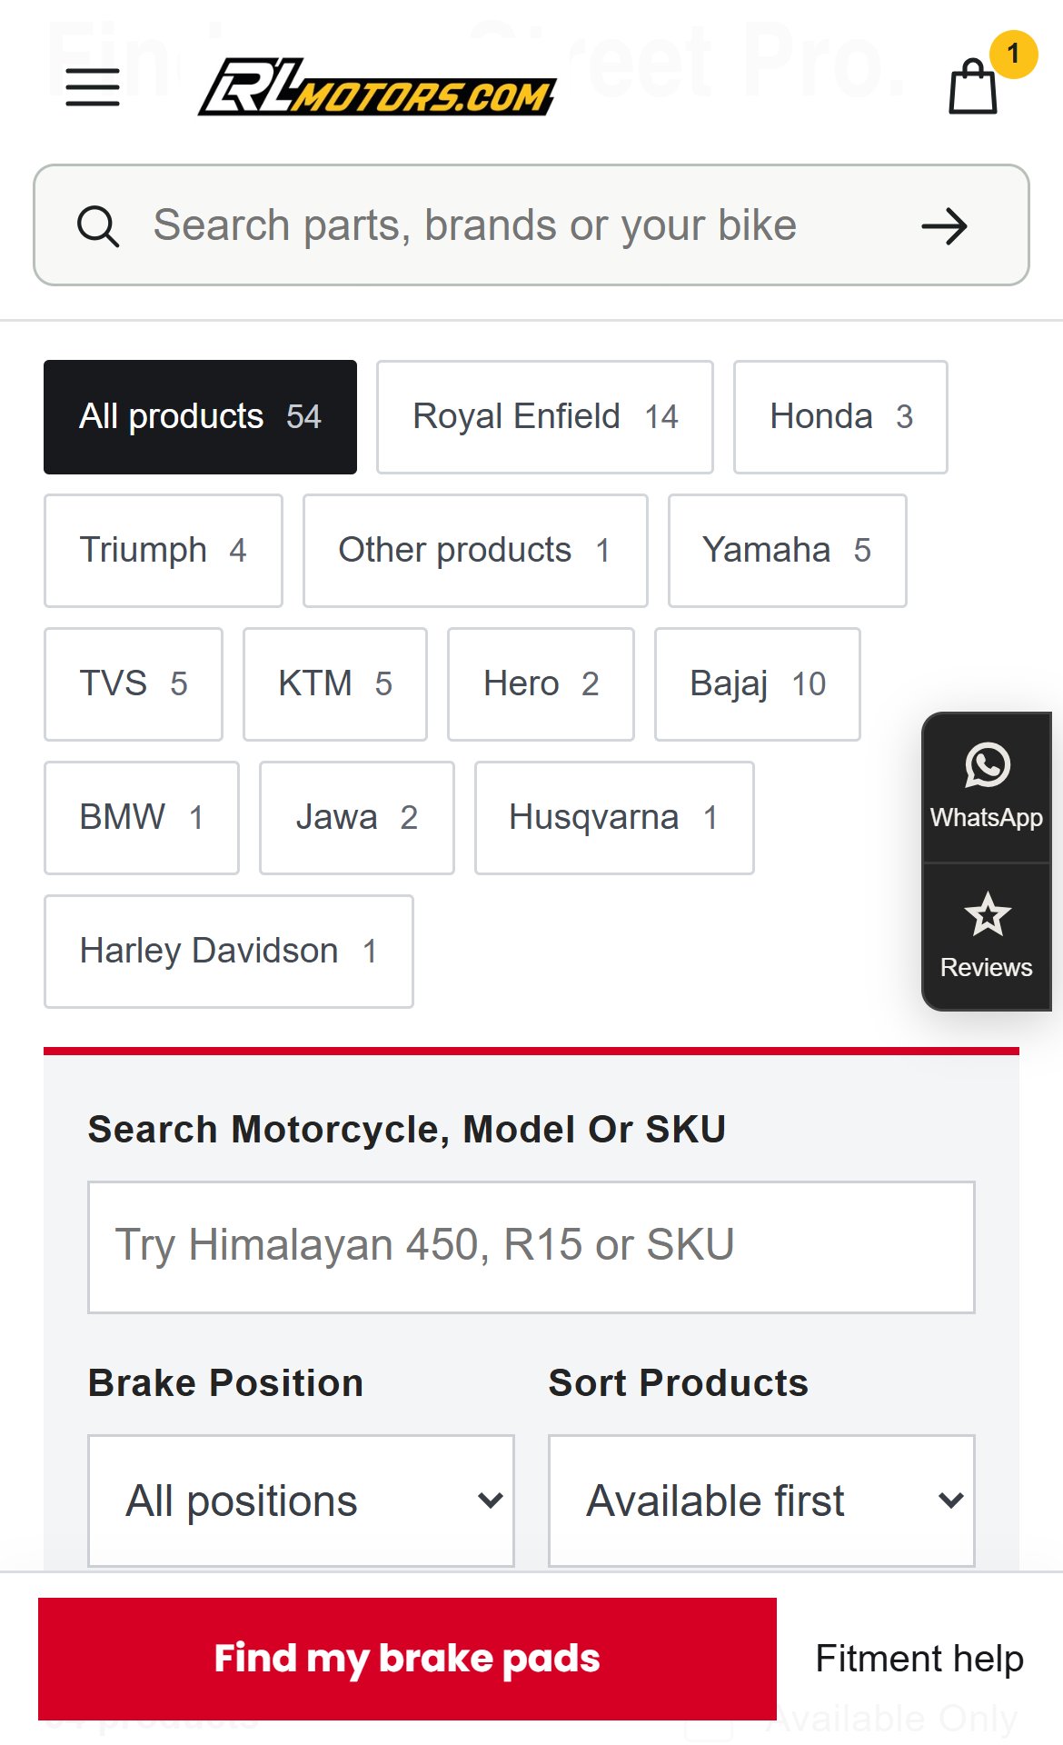Open the Brake Position dropdown
Viewport: 1063px width, 1745px height.
pyautogui.click(x=301, y=1501)
